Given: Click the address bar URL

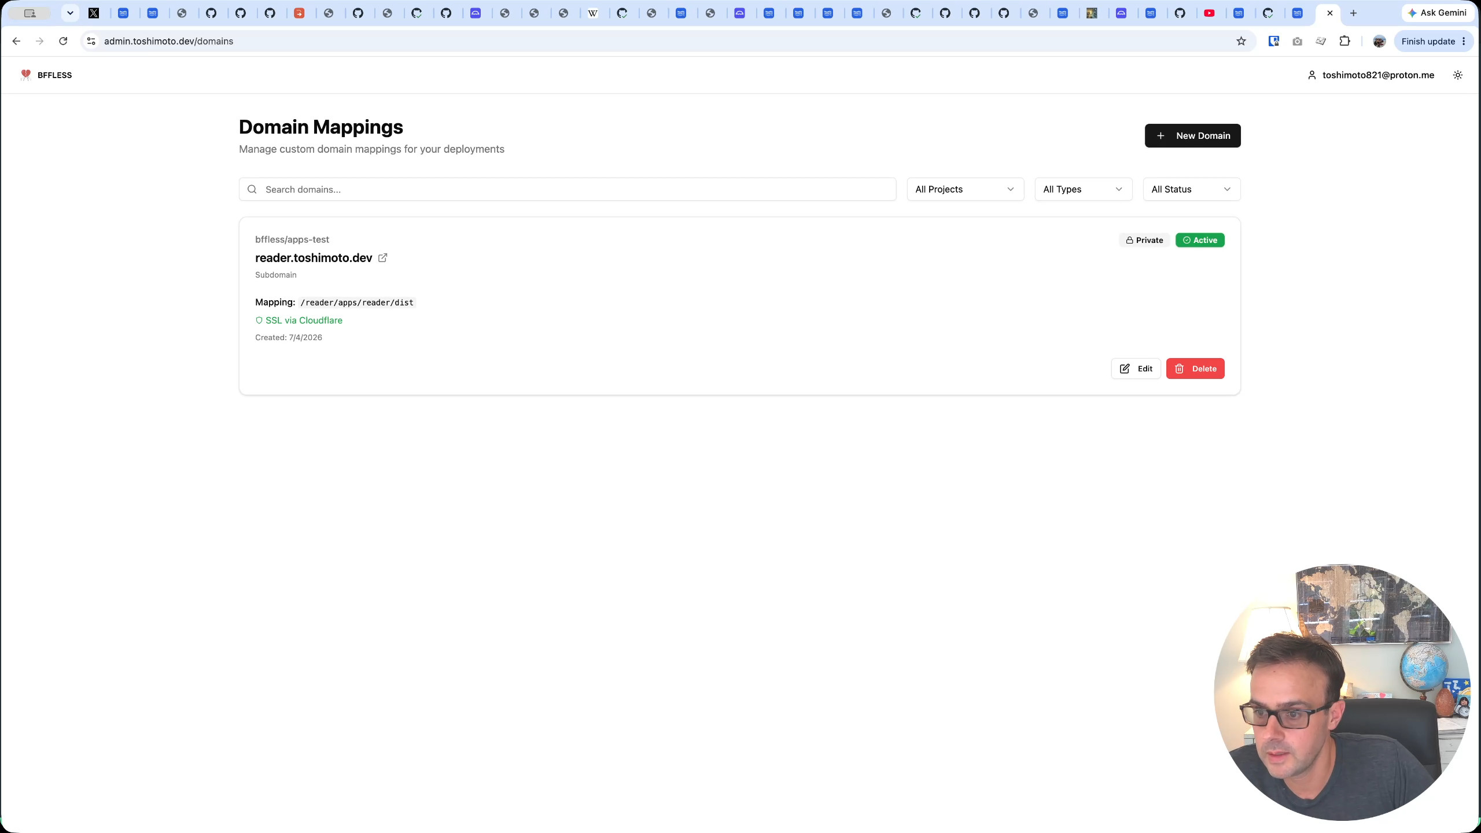Looking at the screenshot, I should [x=168, y=41].
